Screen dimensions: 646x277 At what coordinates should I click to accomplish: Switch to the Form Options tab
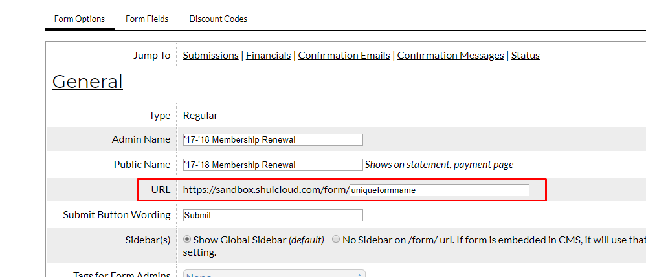coord(80,19)
